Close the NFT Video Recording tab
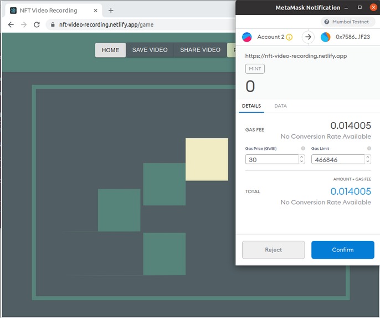This screenshot has height=318, width=380. [x=95, y=11]
